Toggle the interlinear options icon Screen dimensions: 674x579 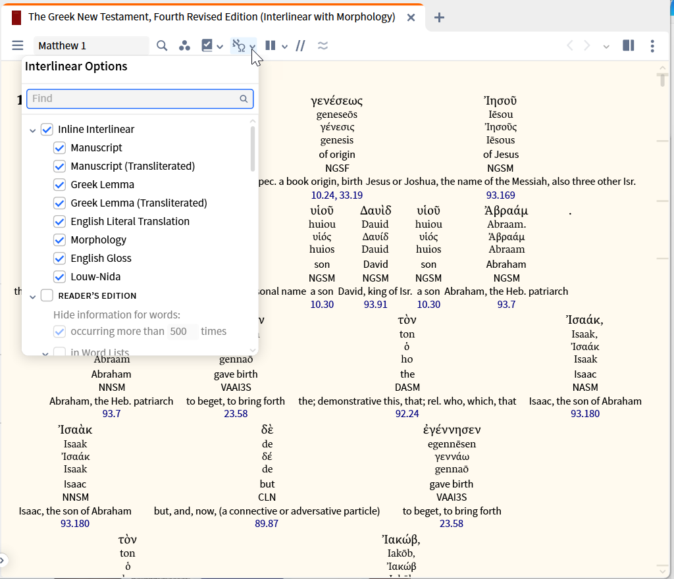tap(238, 45)
